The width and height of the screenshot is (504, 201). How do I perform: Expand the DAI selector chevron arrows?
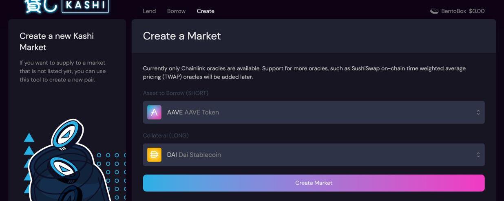click(x=478, y=155)
